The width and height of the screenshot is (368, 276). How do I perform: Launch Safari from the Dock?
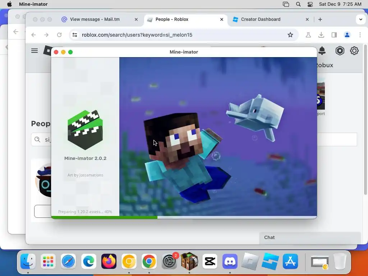tap(68, 261)
